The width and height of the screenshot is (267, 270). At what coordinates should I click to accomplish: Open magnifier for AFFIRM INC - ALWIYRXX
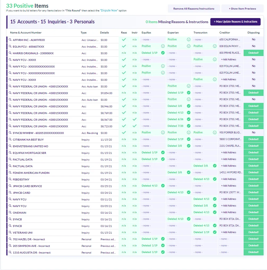[10, 40]
